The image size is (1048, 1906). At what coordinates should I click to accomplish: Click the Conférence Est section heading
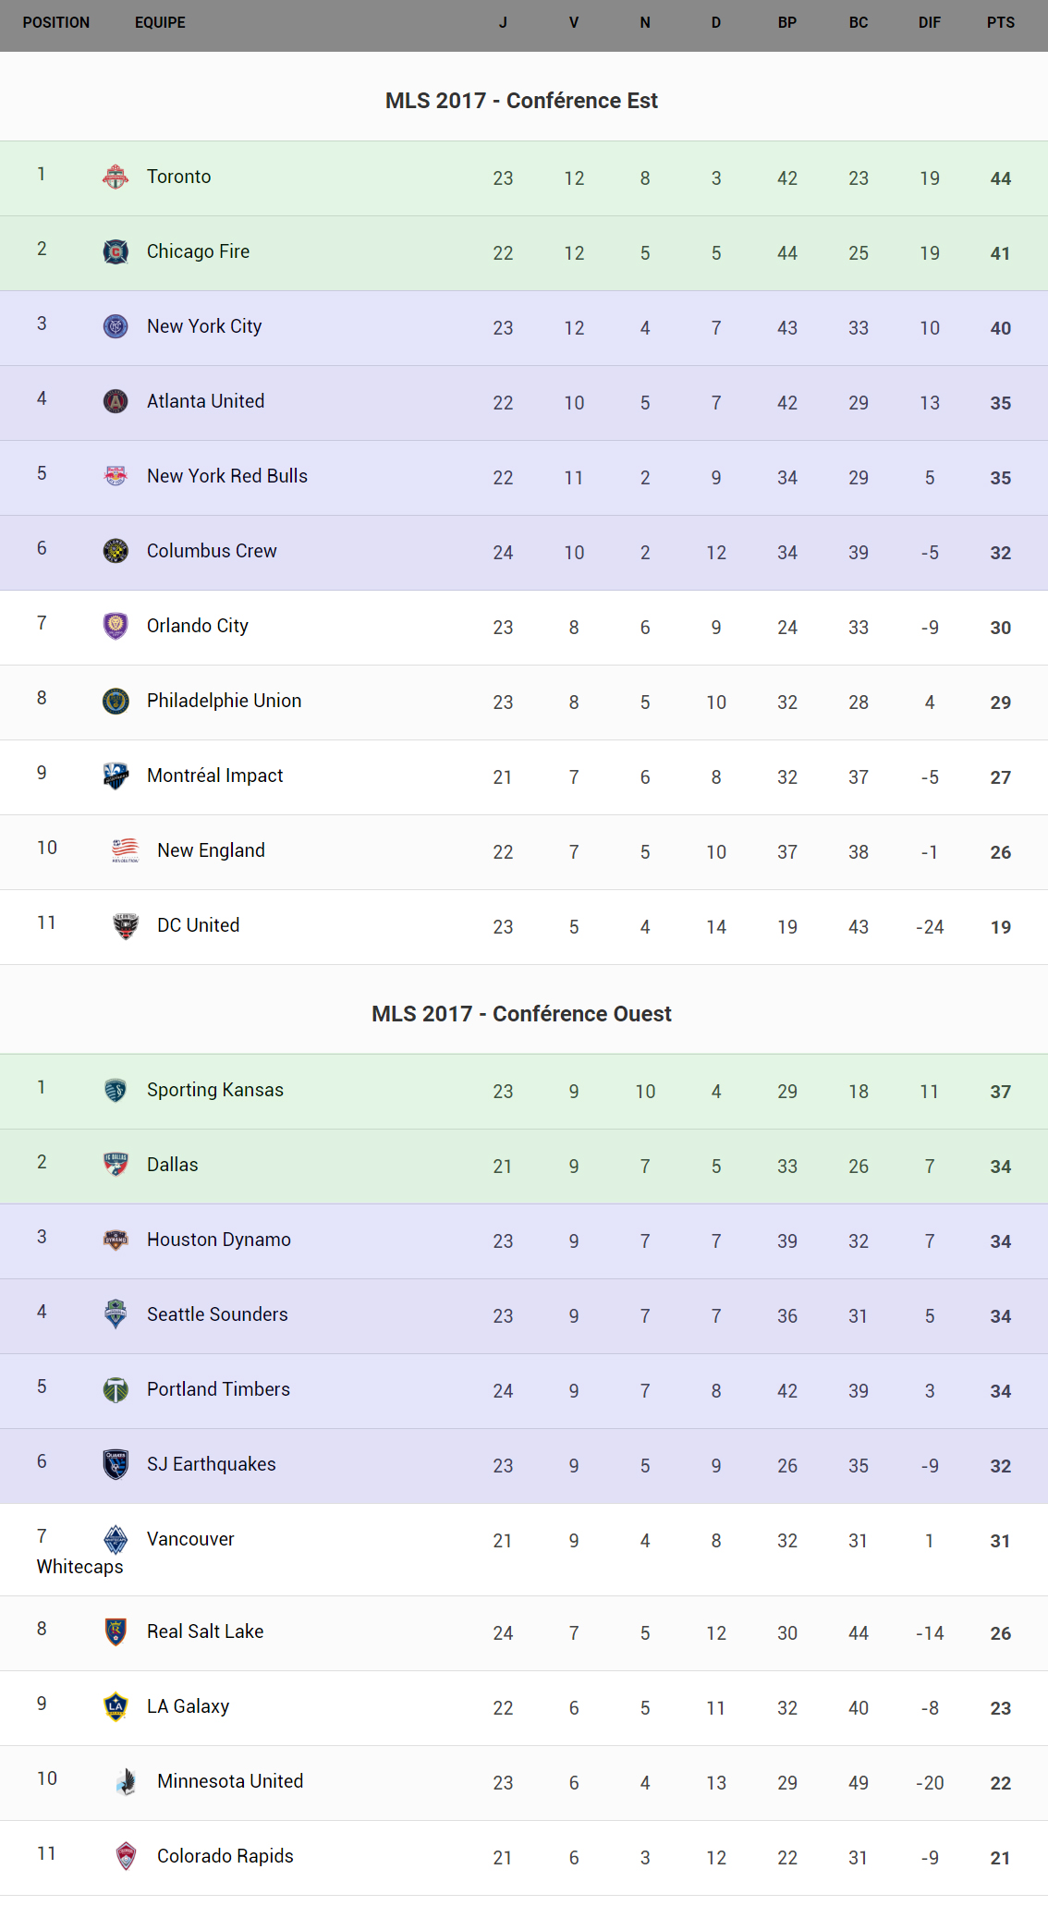coord(521,101)
